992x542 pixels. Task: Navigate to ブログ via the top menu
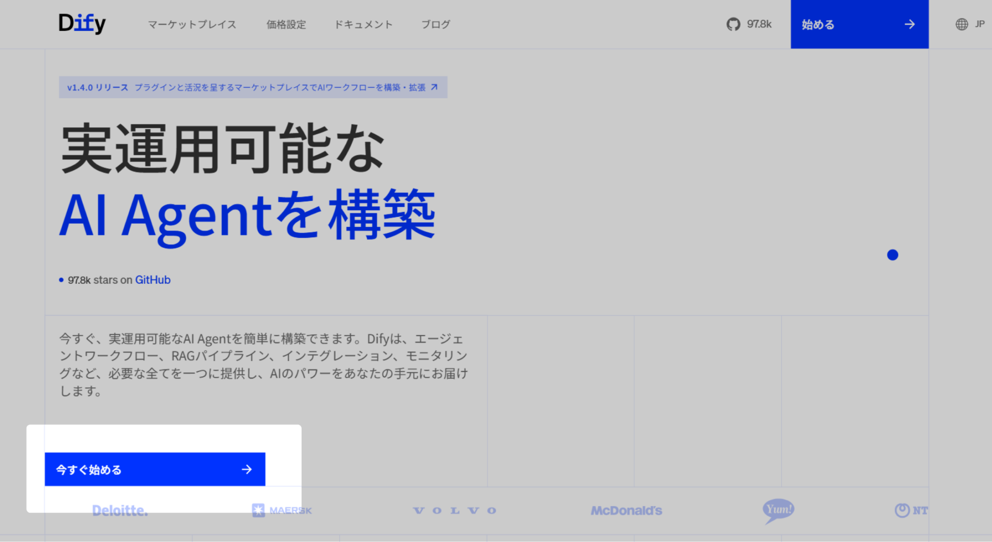coord(435,24)
